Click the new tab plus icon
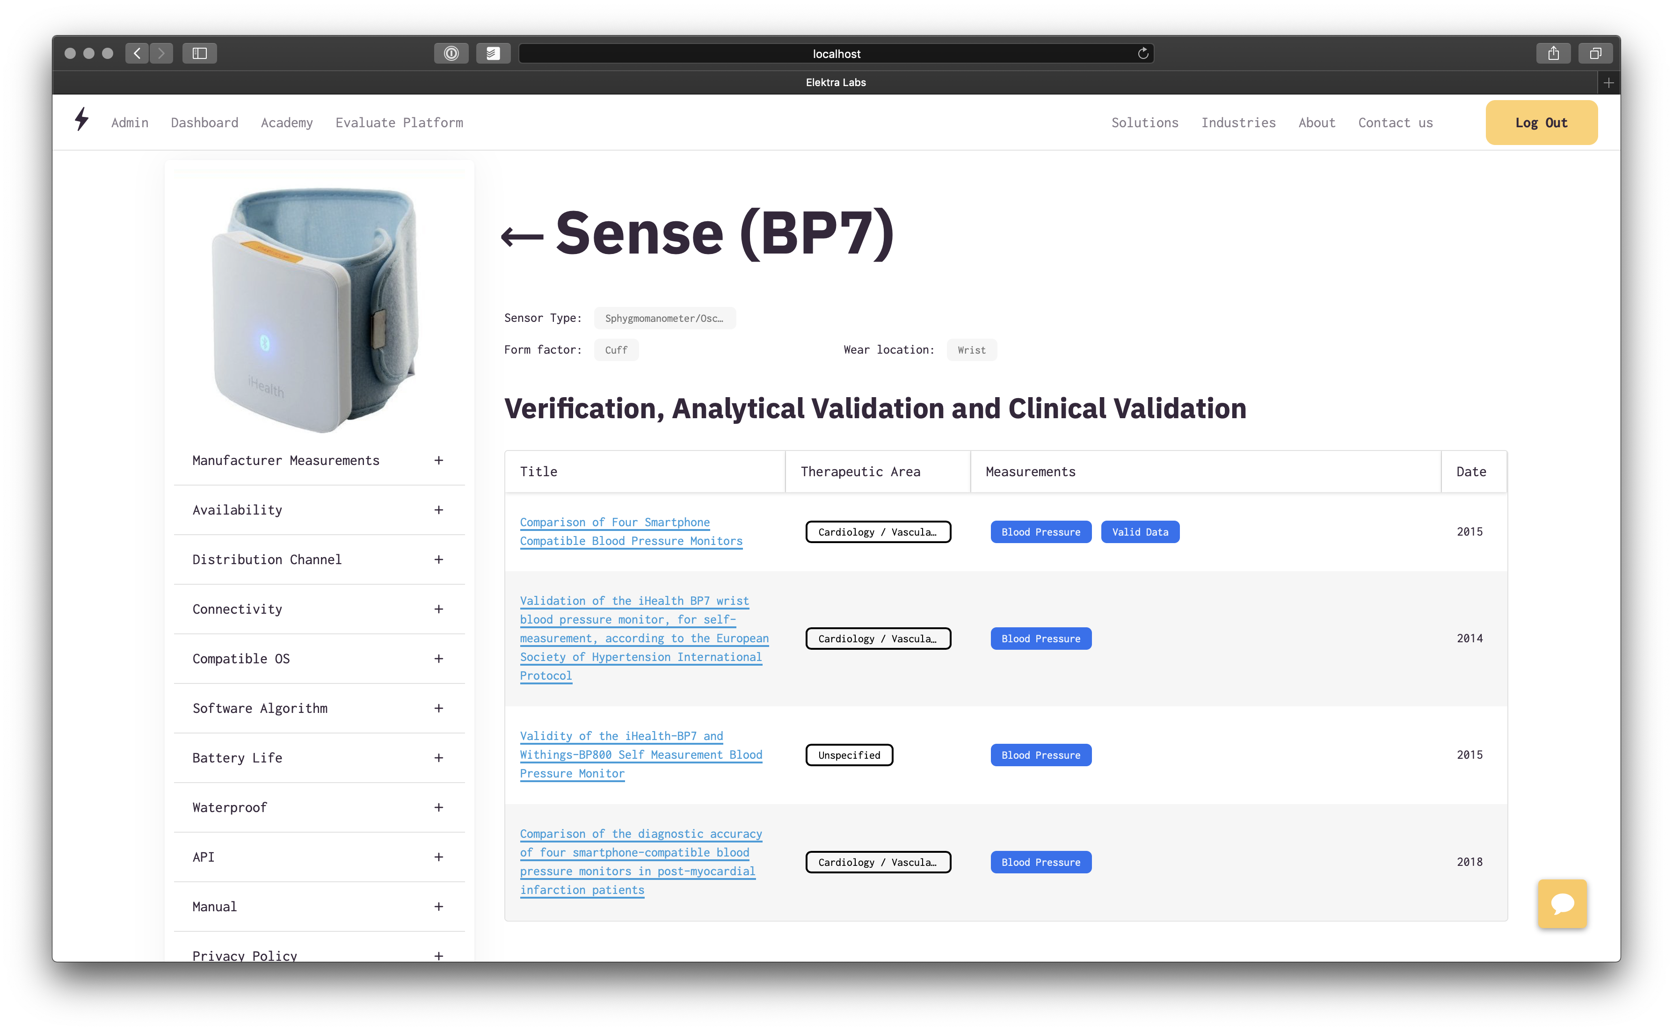The width and height of the screenshot is (1673, 1031). (1608, 82)
